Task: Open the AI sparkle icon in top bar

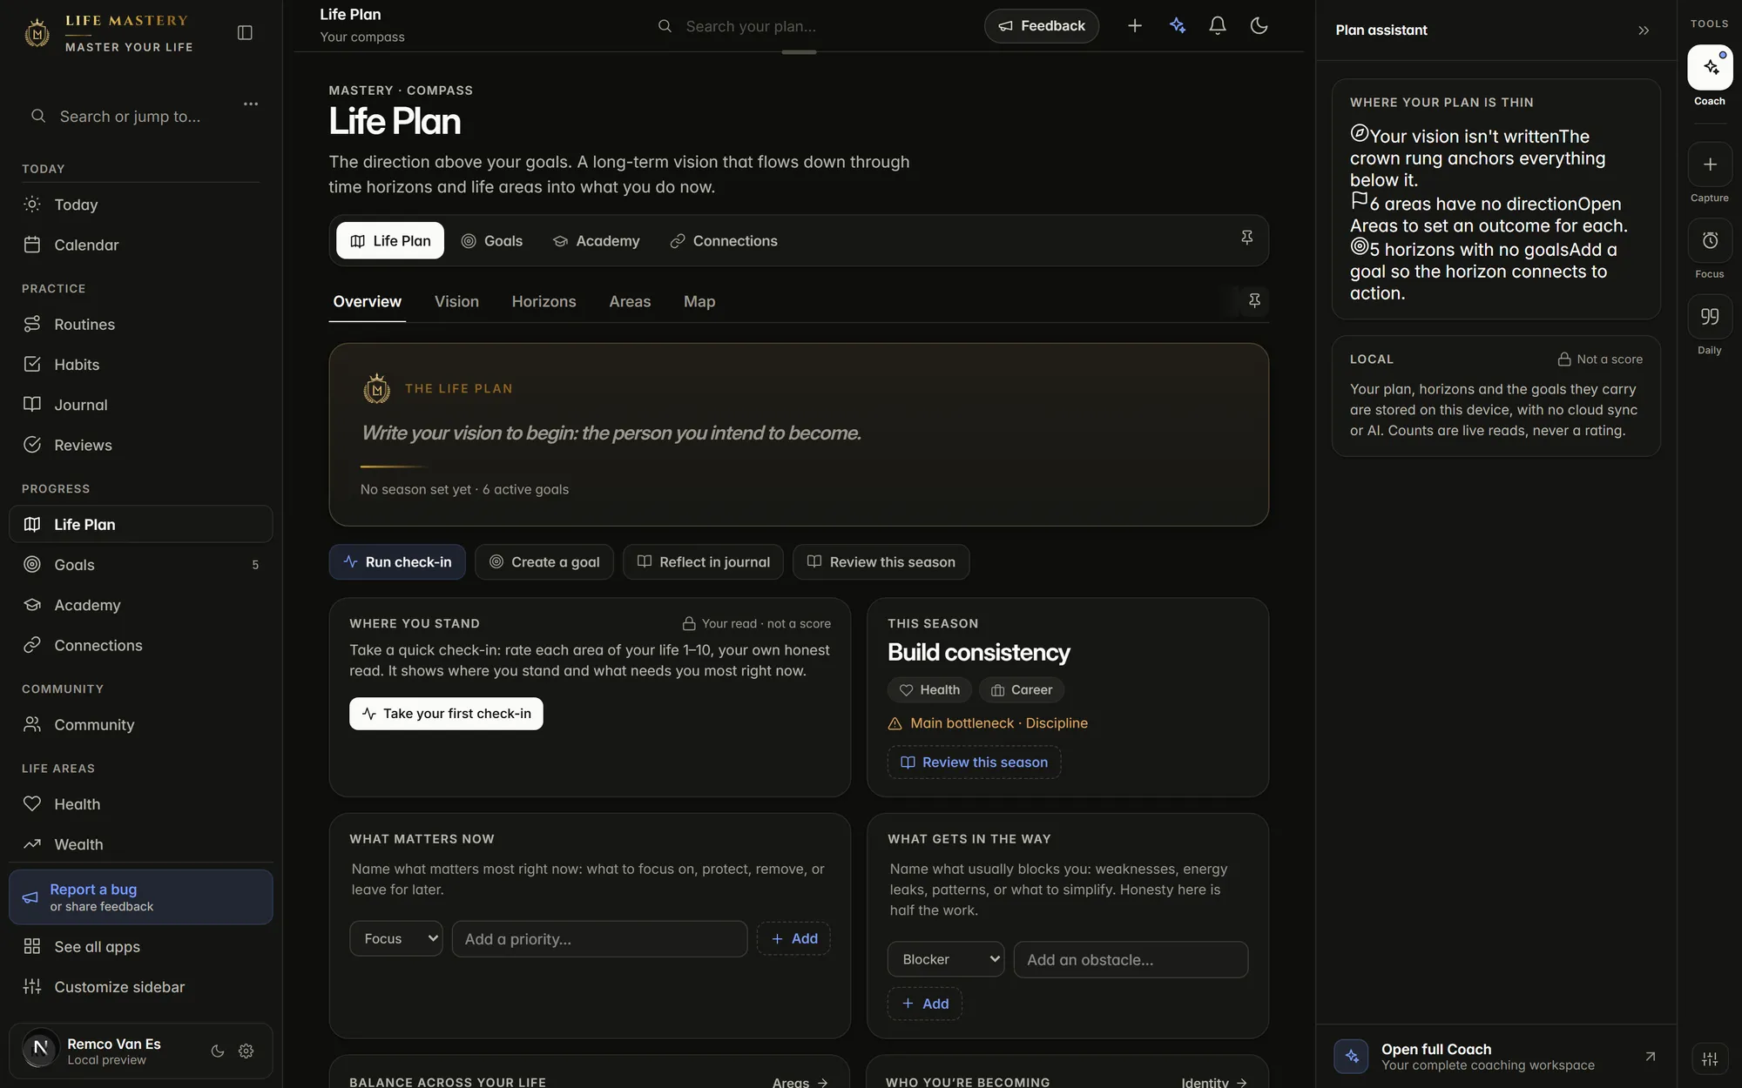Action: tap(1178, 26)
